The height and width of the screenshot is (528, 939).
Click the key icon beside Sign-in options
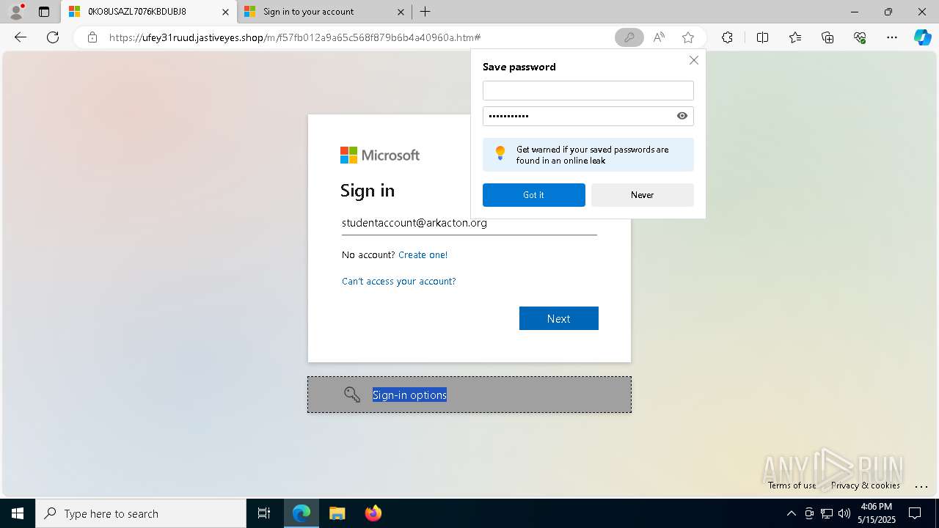pos(352,395)
